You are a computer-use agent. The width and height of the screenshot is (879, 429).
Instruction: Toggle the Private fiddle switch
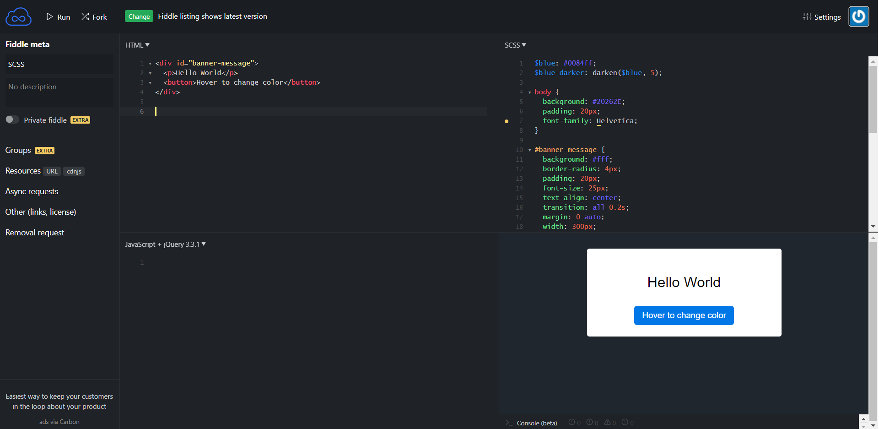click(x=12, y=120)
